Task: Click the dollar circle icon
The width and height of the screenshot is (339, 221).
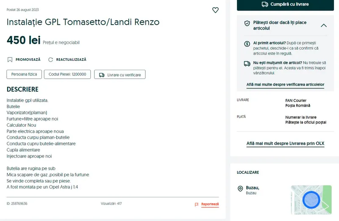Action: click(x=247, y=44)
